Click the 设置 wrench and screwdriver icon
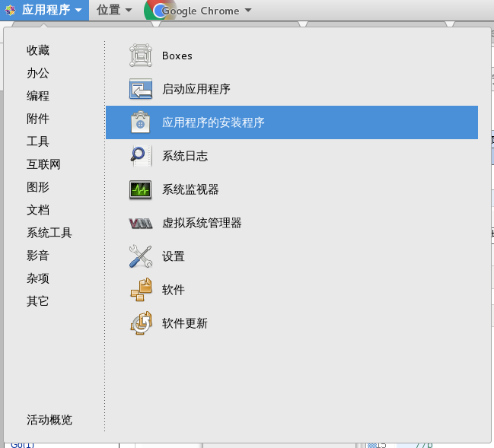 coord(141,256)
